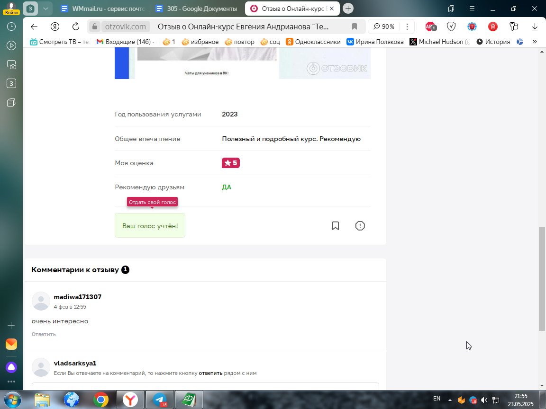546x409 pixels.
Task: Open the tab group counter 3
Action: [x=30, y=9]
